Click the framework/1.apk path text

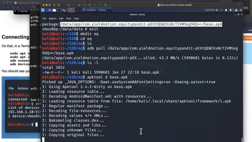click(x=178, y=101)
